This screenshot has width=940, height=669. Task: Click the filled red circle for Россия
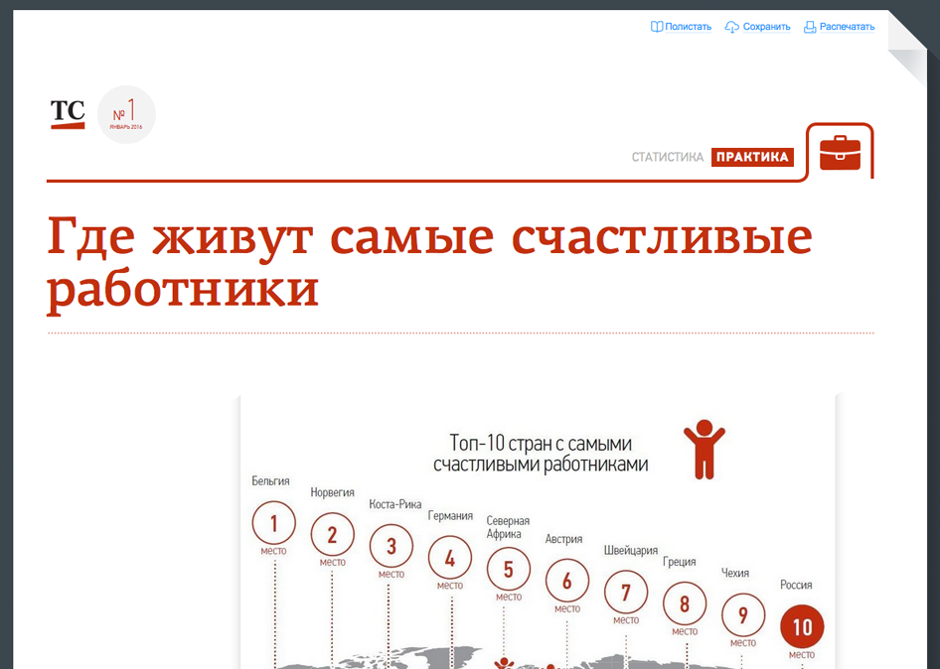pos(802,626)
